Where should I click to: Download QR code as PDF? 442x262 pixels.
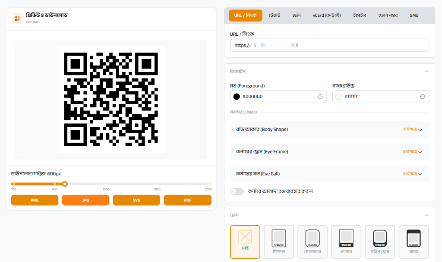(x=187, y=200)
